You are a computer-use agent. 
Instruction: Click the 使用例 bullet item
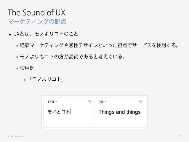point(27,68)
